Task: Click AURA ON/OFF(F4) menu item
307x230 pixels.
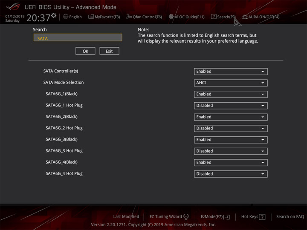Action: pyautogui.click(x=264, y=17)
